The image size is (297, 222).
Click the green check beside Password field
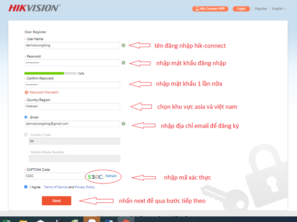(x=123, y=63)
